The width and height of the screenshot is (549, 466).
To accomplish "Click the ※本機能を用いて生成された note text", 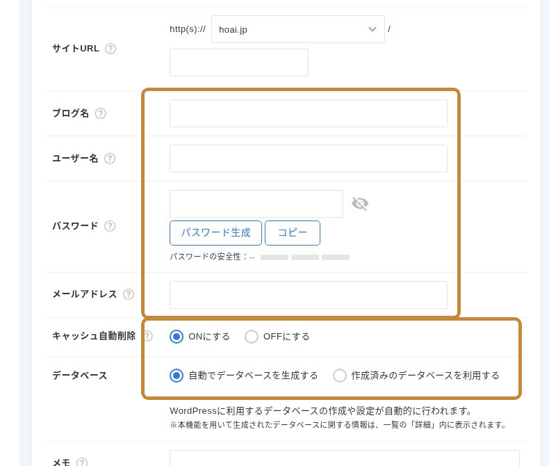I will [338, 425].
